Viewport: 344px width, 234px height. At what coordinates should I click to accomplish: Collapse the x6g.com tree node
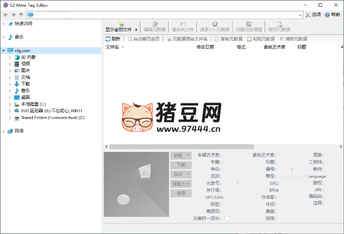tap(3, 51)
